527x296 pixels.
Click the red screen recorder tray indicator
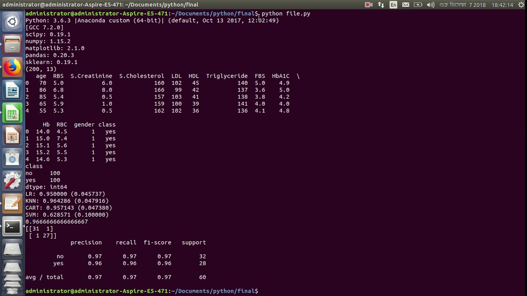368,5
